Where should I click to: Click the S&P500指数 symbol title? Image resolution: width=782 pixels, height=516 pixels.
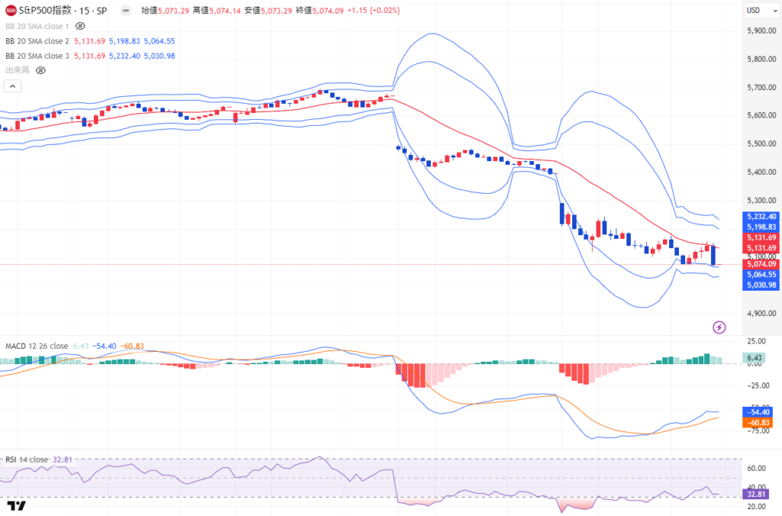pos(53,12)
